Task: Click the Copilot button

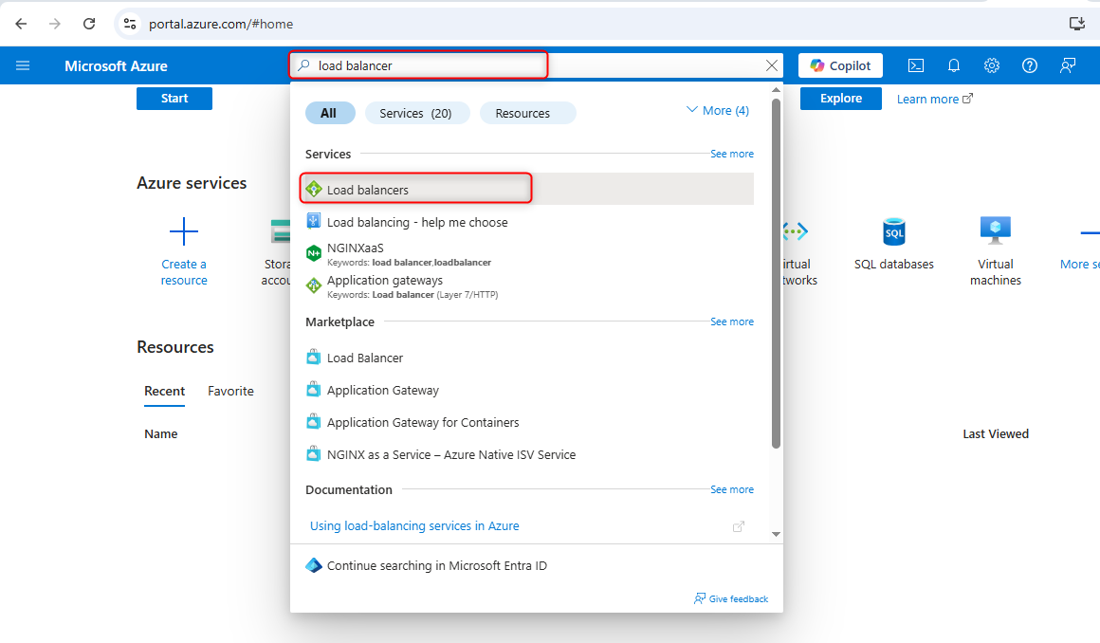Action: pos(840,65)
